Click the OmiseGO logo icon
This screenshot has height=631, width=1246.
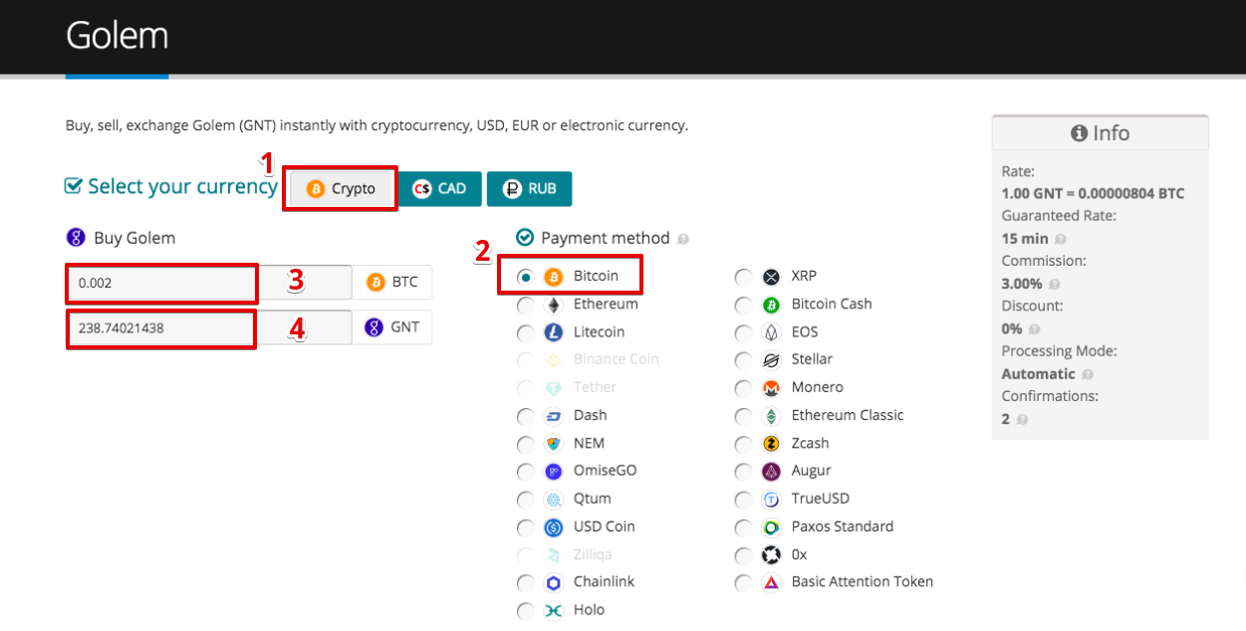pyautogui.click(x=554, y=472)
